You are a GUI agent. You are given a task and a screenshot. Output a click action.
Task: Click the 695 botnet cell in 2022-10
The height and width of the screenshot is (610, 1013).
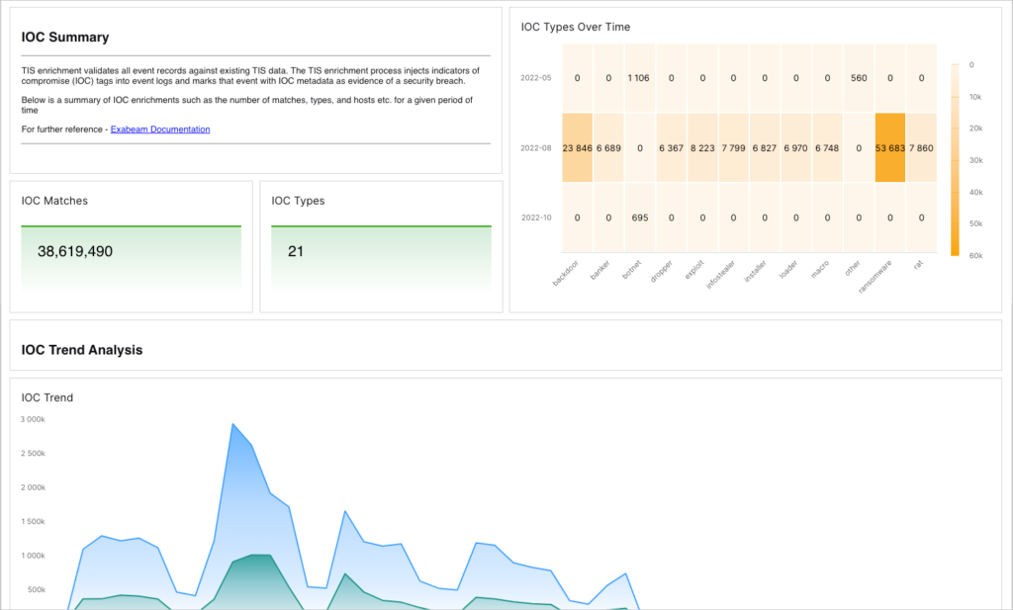640,218
